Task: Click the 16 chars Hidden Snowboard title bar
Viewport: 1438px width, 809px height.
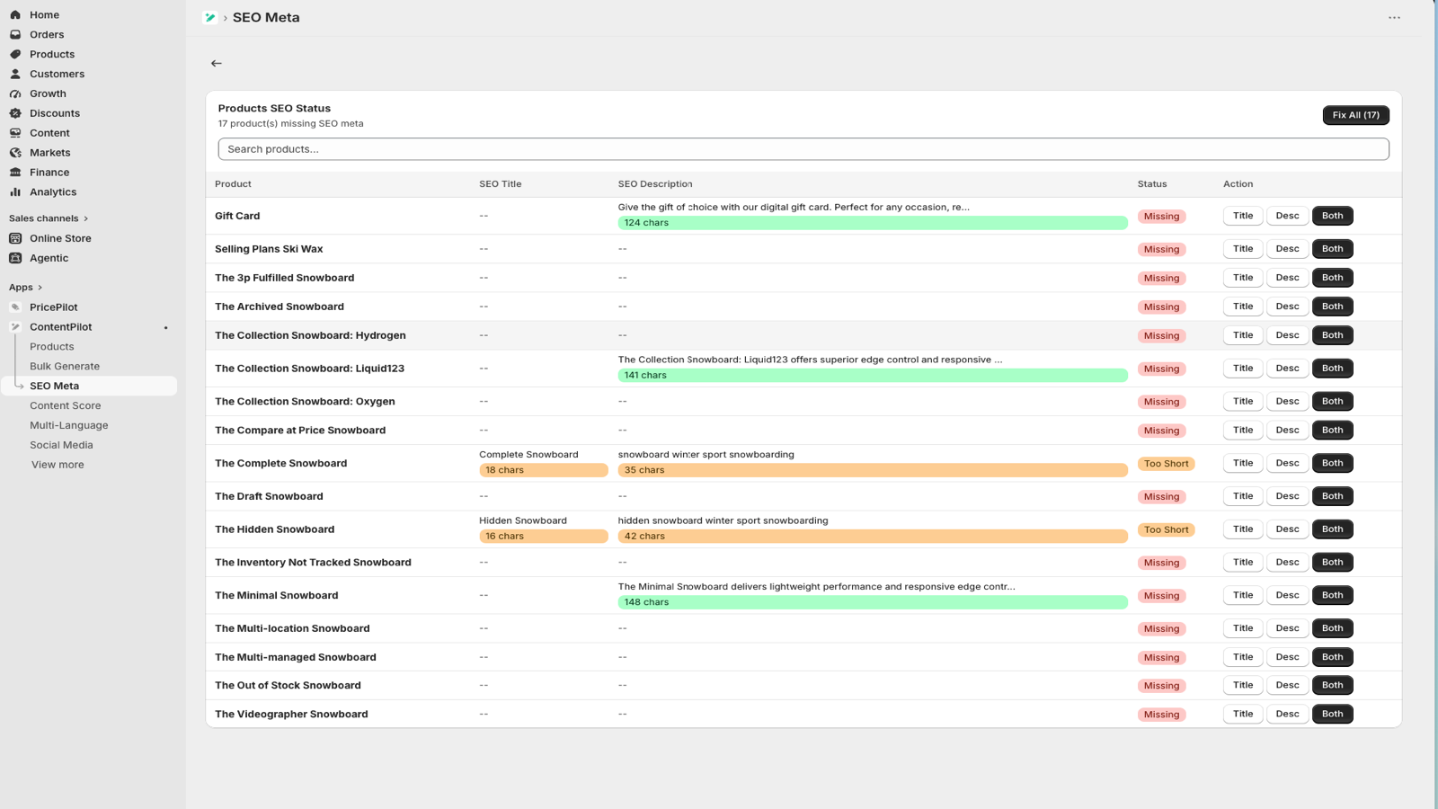Action: tap(544, 537)
